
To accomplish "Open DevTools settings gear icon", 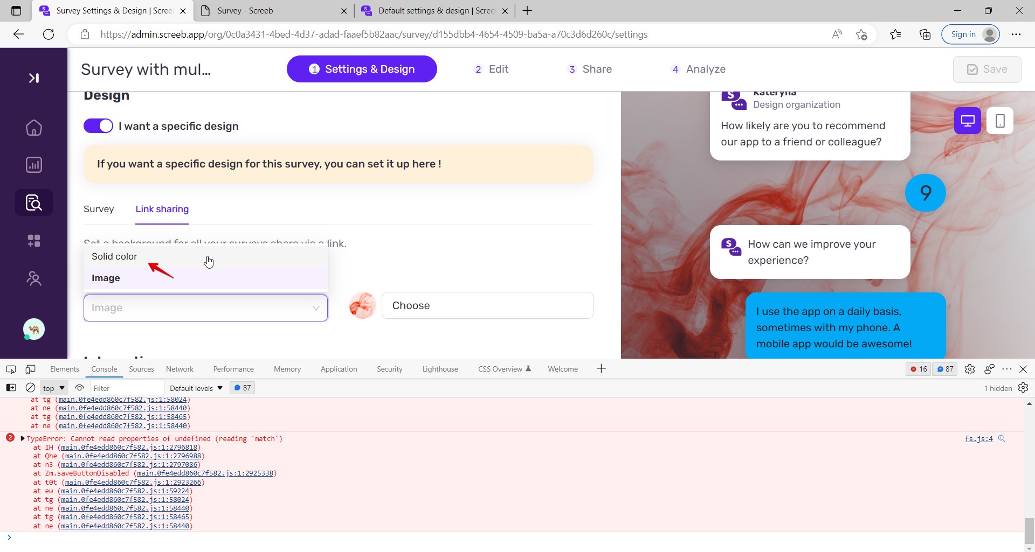I will point(970,369).
